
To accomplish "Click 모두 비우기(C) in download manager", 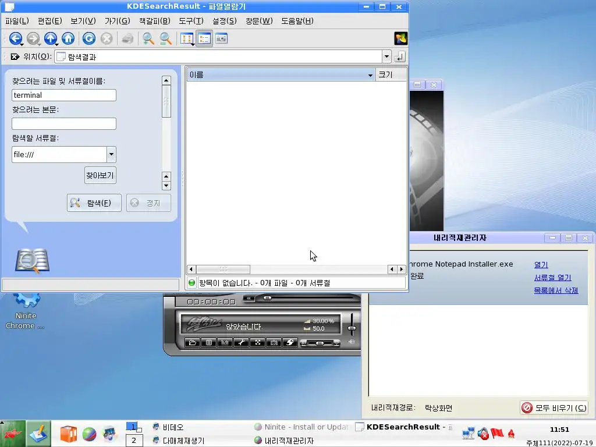I will pyautogui.click(x=554, y=408).
